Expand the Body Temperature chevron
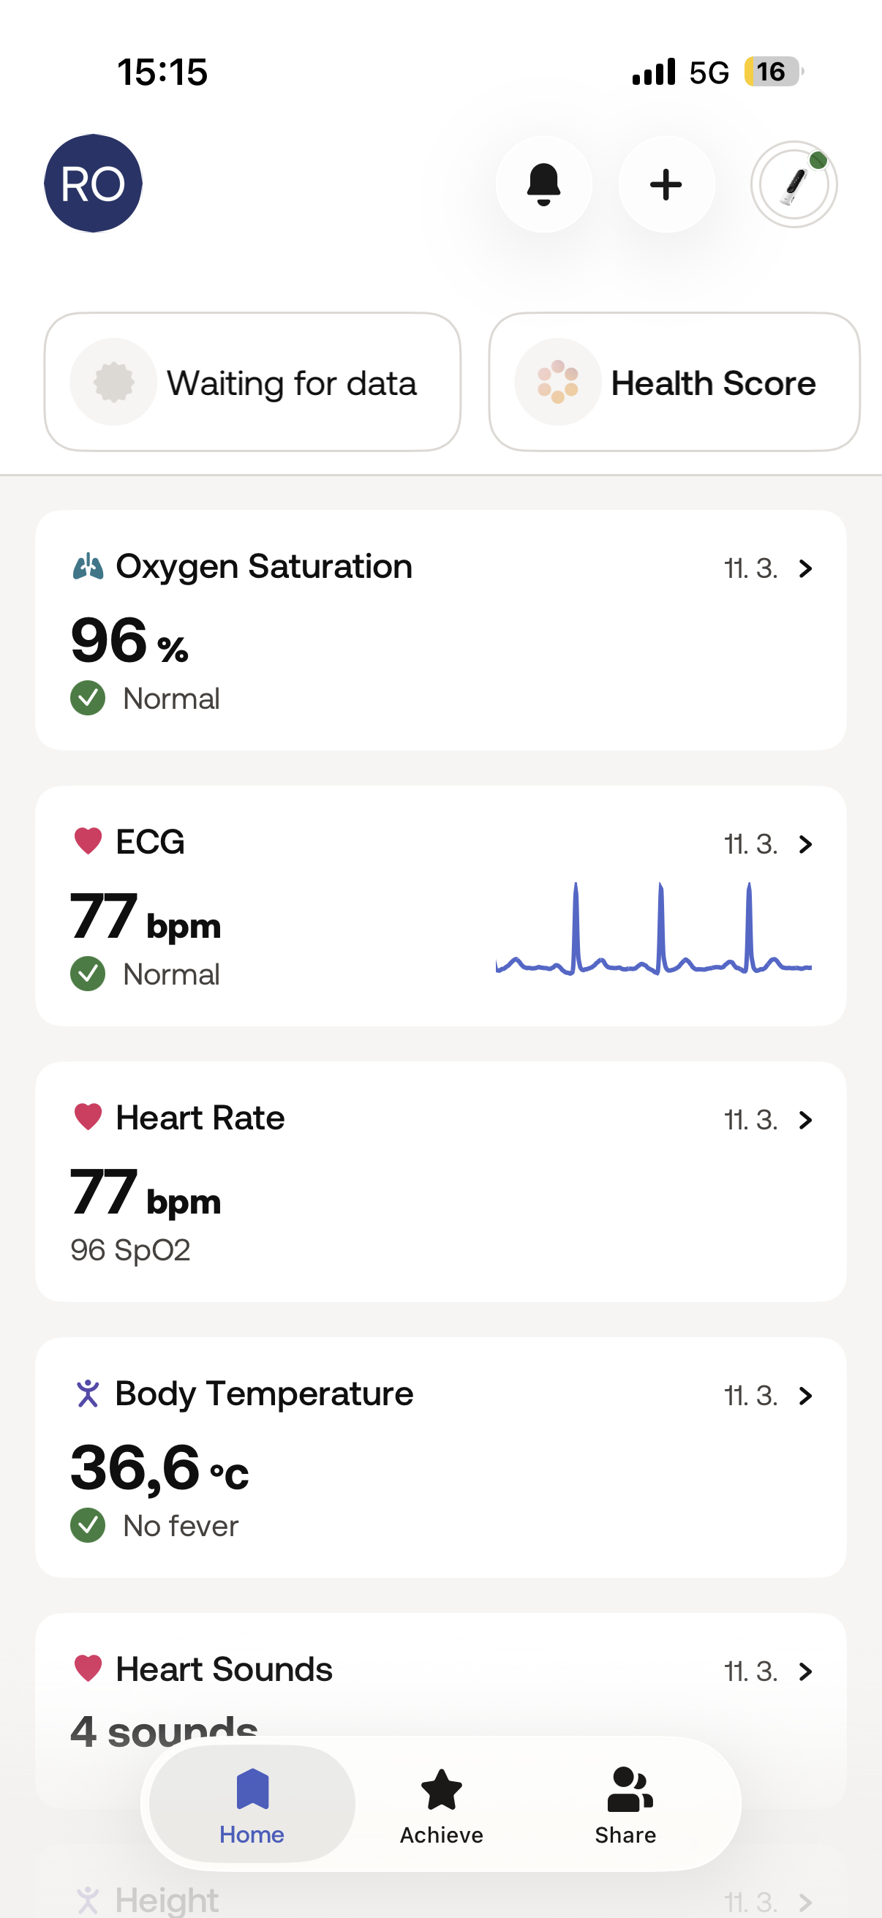 [804, 1396]
